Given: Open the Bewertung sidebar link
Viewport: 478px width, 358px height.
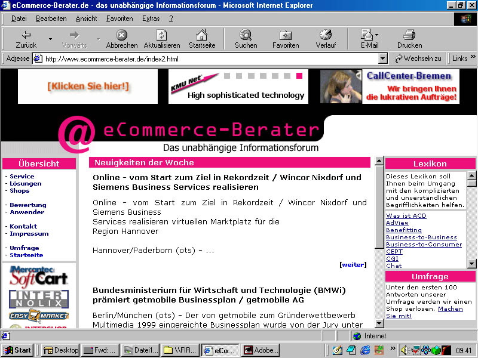Looking at the screenshot, I should pyautogui.click(x=28, y=205).
